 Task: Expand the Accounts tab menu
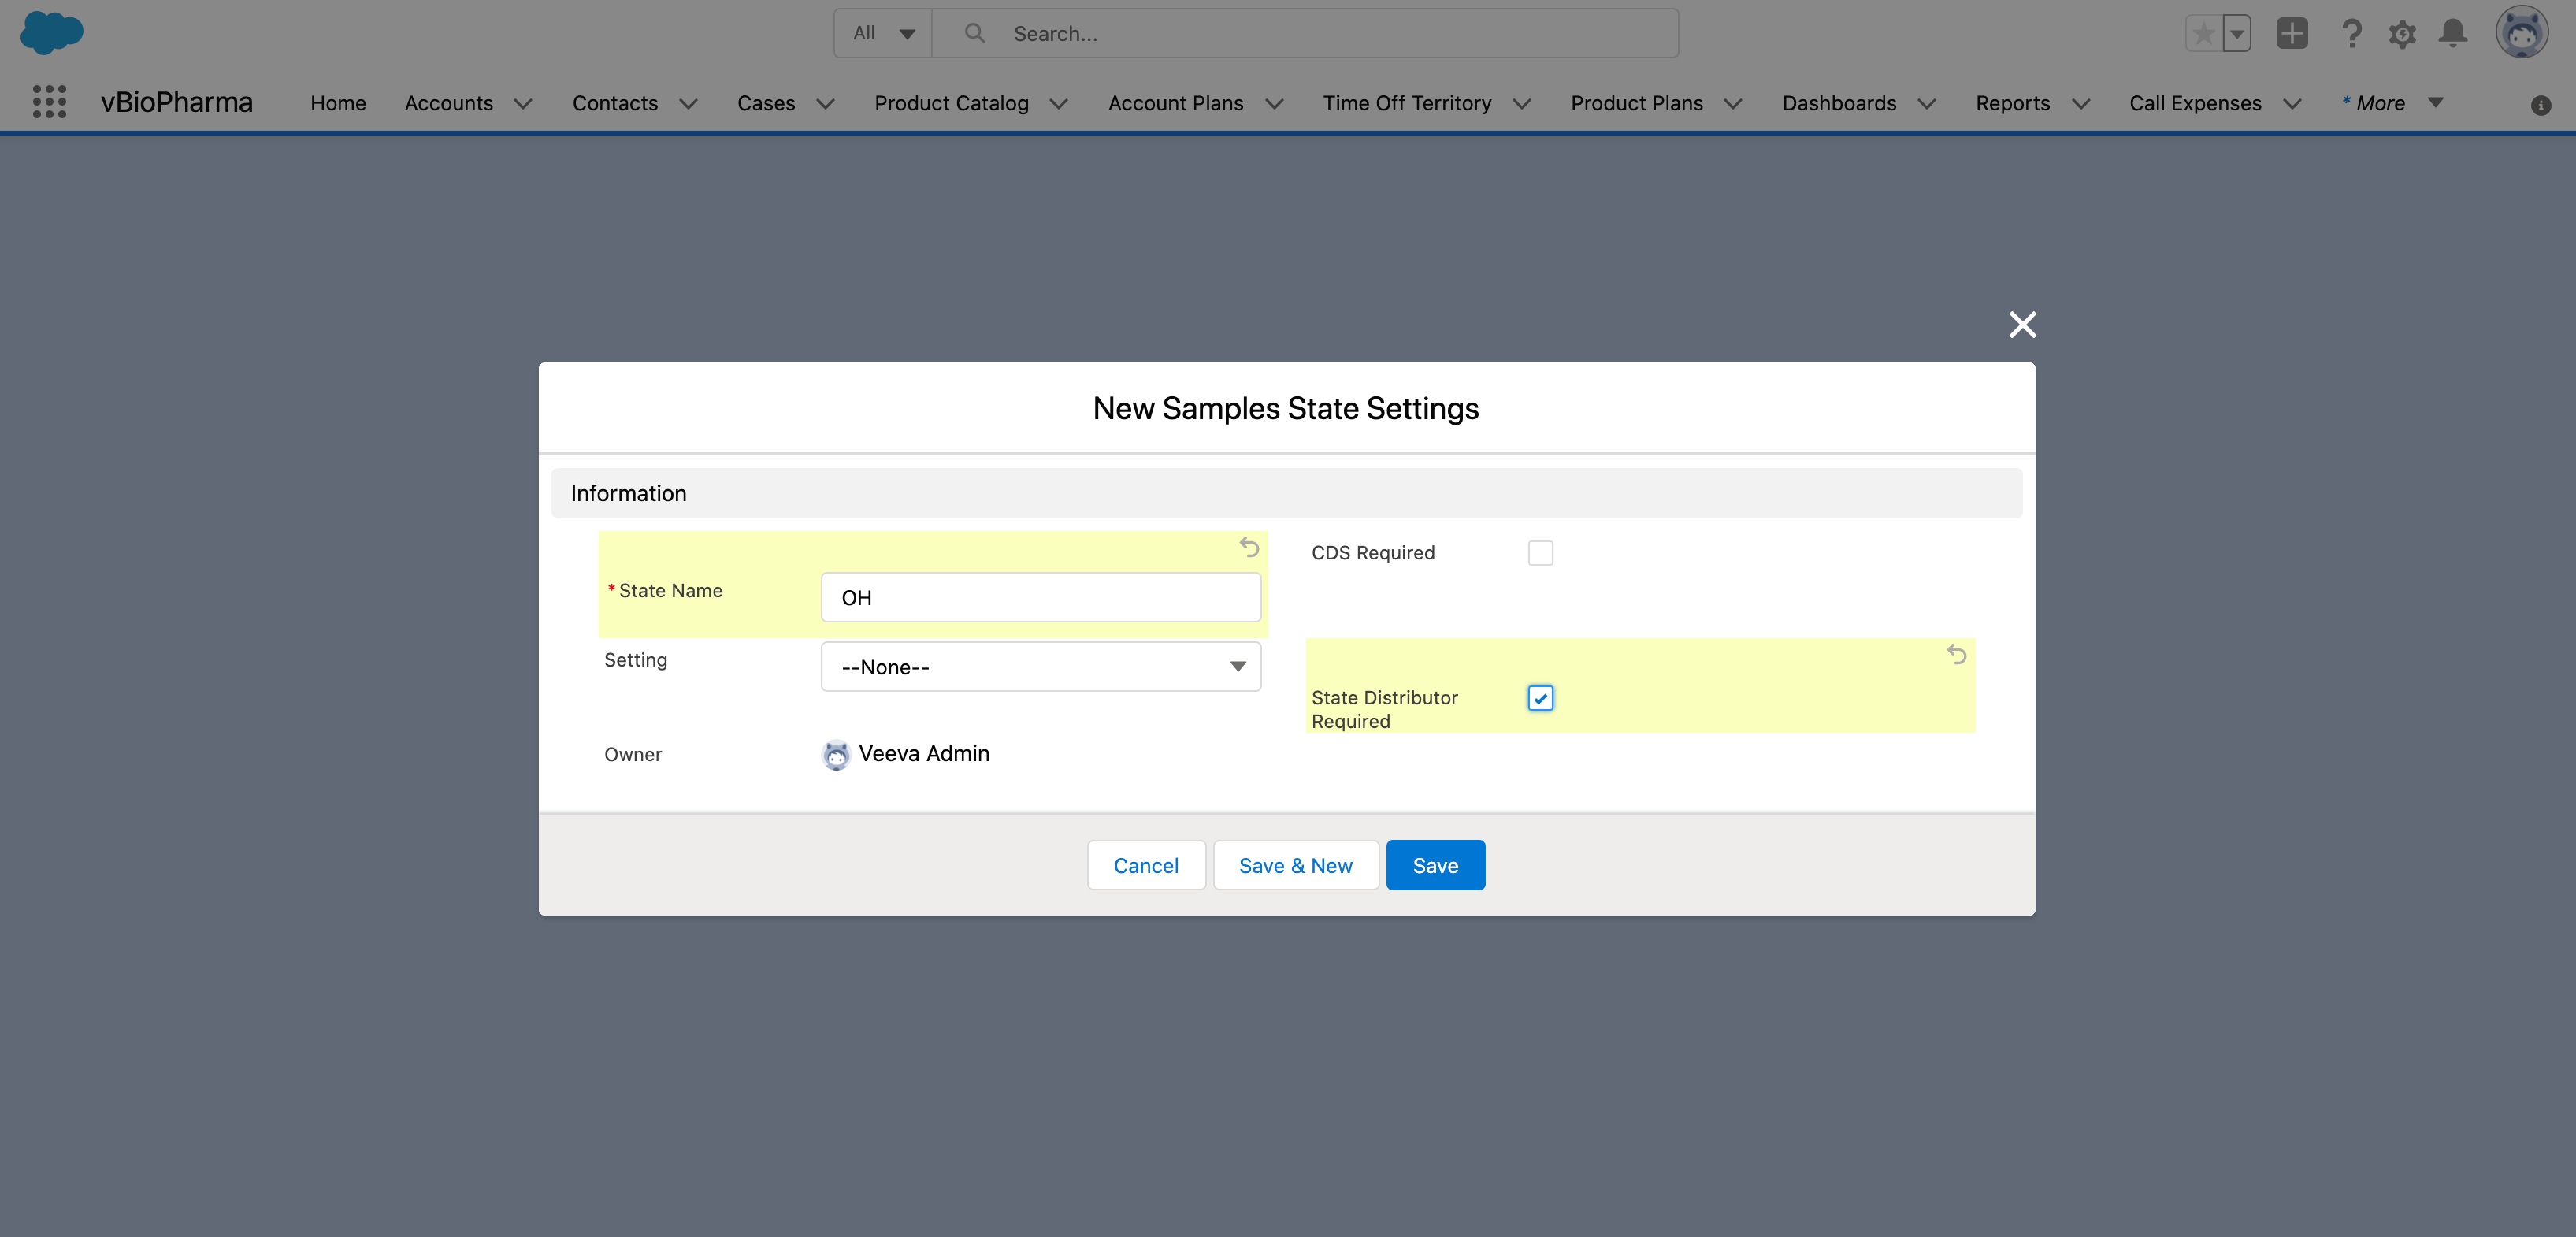pyautogui.click(x=524, y=103)
